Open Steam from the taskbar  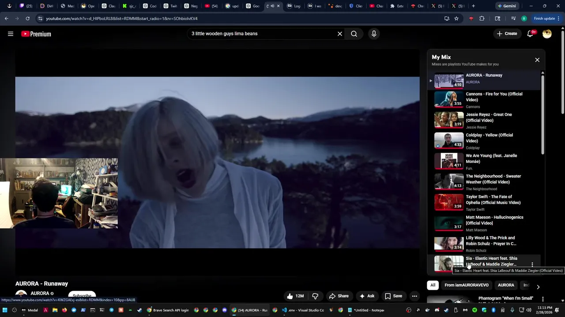(x=139, y=310)
